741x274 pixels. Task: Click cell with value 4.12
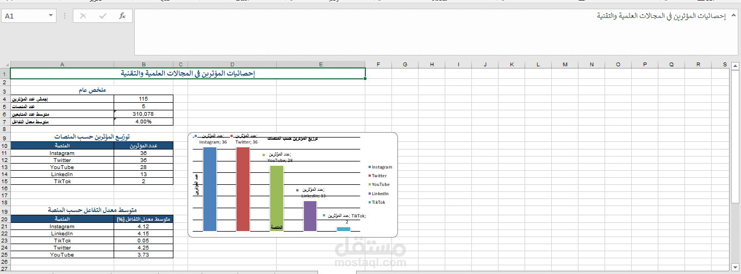click(x=144, y=226)
